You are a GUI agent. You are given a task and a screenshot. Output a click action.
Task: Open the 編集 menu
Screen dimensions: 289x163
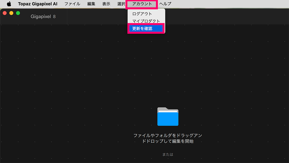click(91, 4)
